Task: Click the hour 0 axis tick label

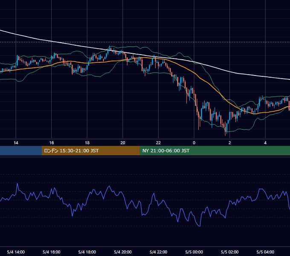Action: point(194,143)
